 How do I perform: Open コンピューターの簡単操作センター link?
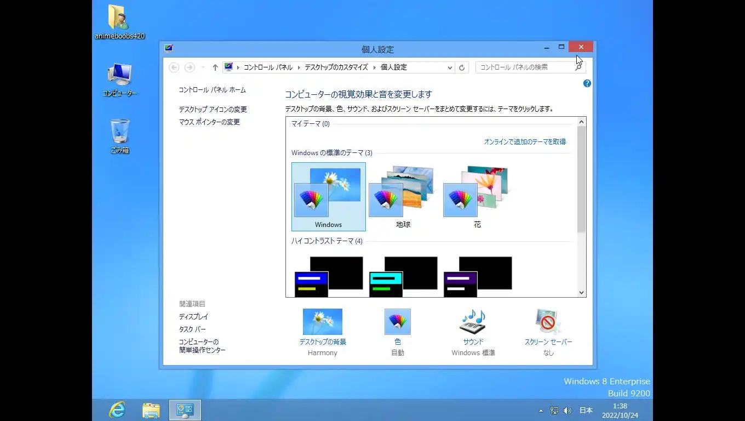point(202,346)
